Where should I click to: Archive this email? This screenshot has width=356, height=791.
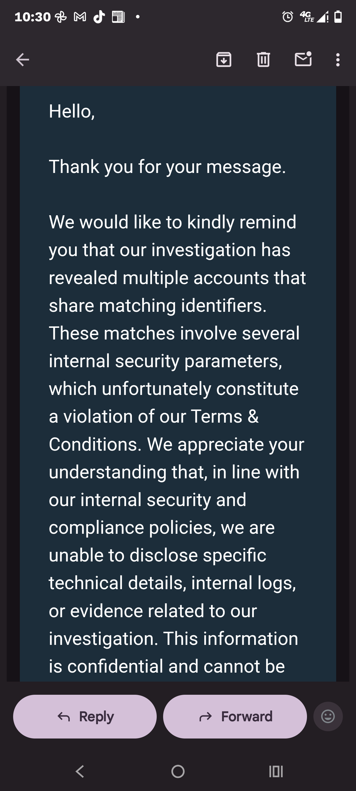(x=224, y=60)
